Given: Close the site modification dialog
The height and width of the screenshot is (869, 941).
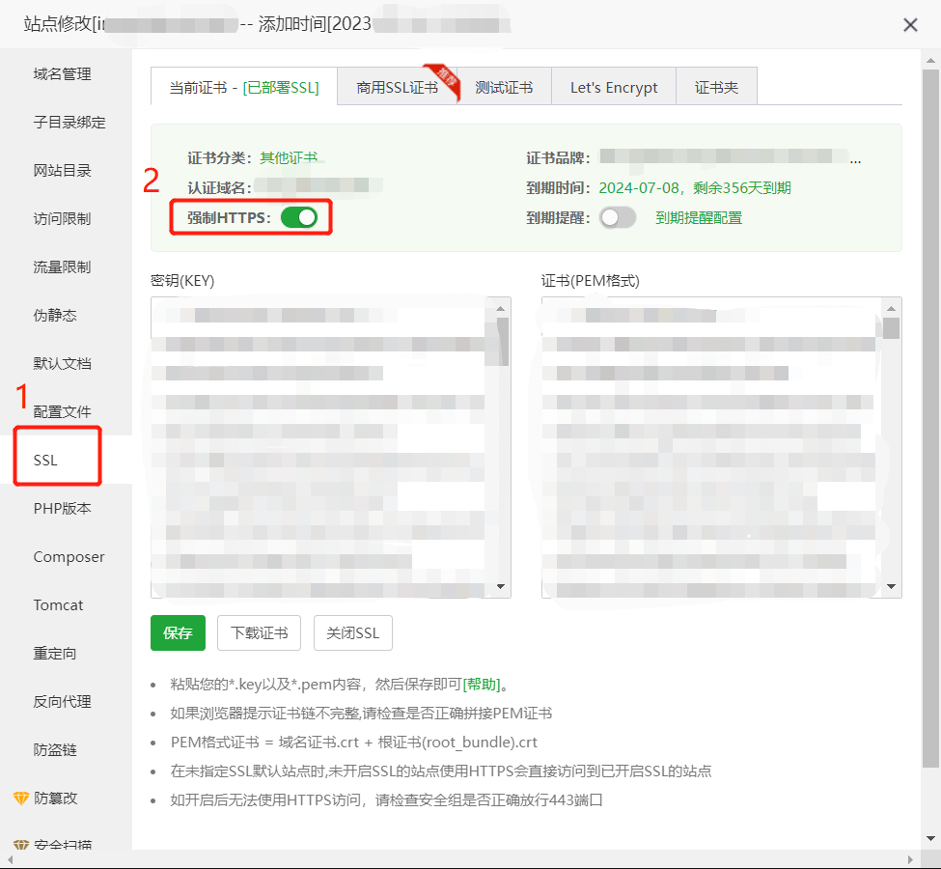Looking at the screenshot, I should 910,25.
